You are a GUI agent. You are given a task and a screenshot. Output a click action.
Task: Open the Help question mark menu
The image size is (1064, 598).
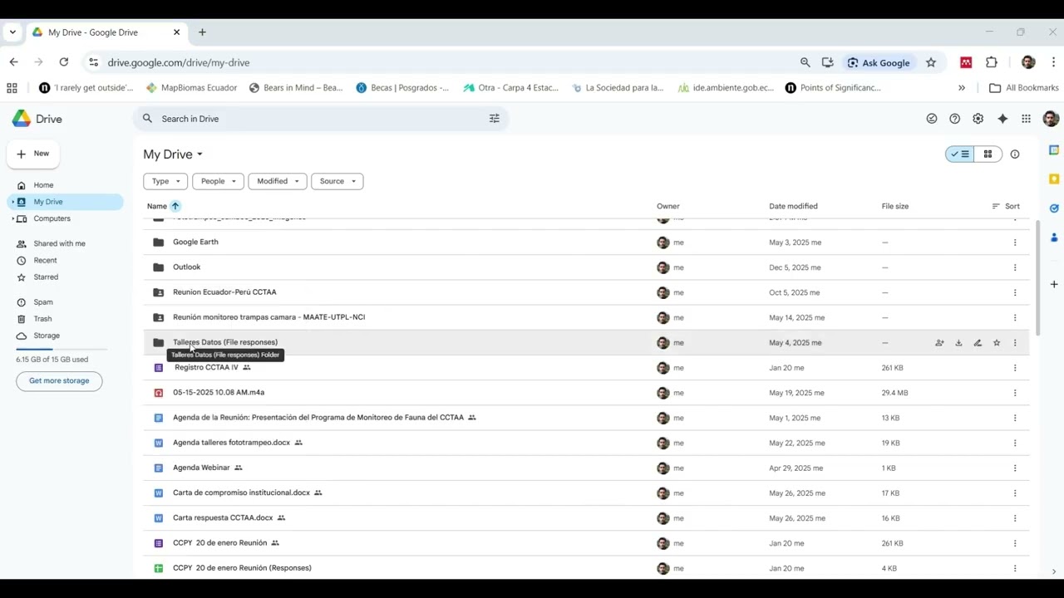tap(955, 119)
